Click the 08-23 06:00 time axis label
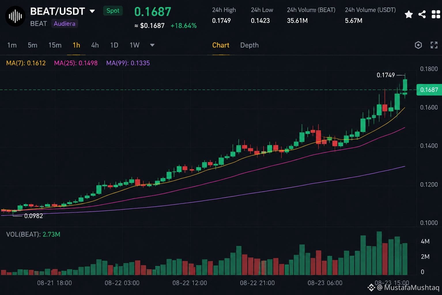The width and height of the screenshot is (442, 295). tap(325, 283)
